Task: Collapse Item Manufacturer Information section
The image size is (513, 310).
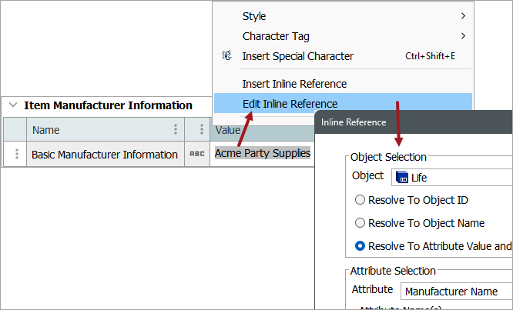Action: click(x=12, y=105)
